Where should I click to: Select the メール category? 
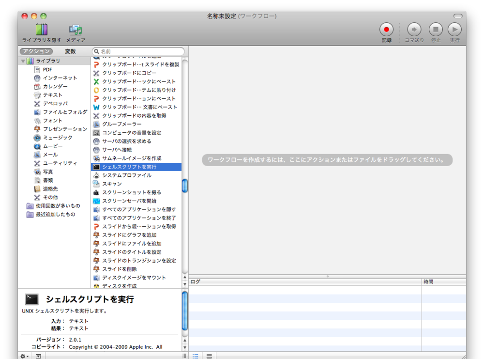[x=45, y=155]
